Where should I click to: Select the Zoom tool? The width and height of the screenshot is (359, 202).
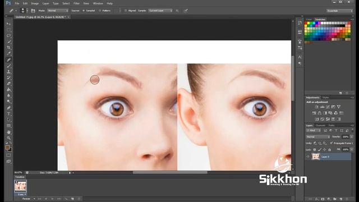[x=8, y=138]
